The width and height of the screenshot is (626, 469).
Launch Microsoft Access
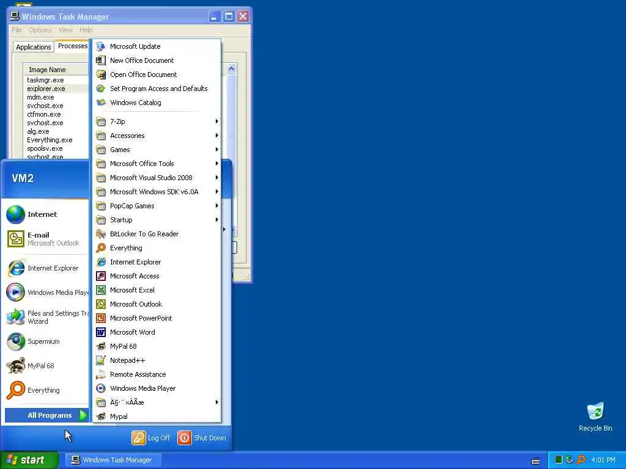(x=156, y=276)
